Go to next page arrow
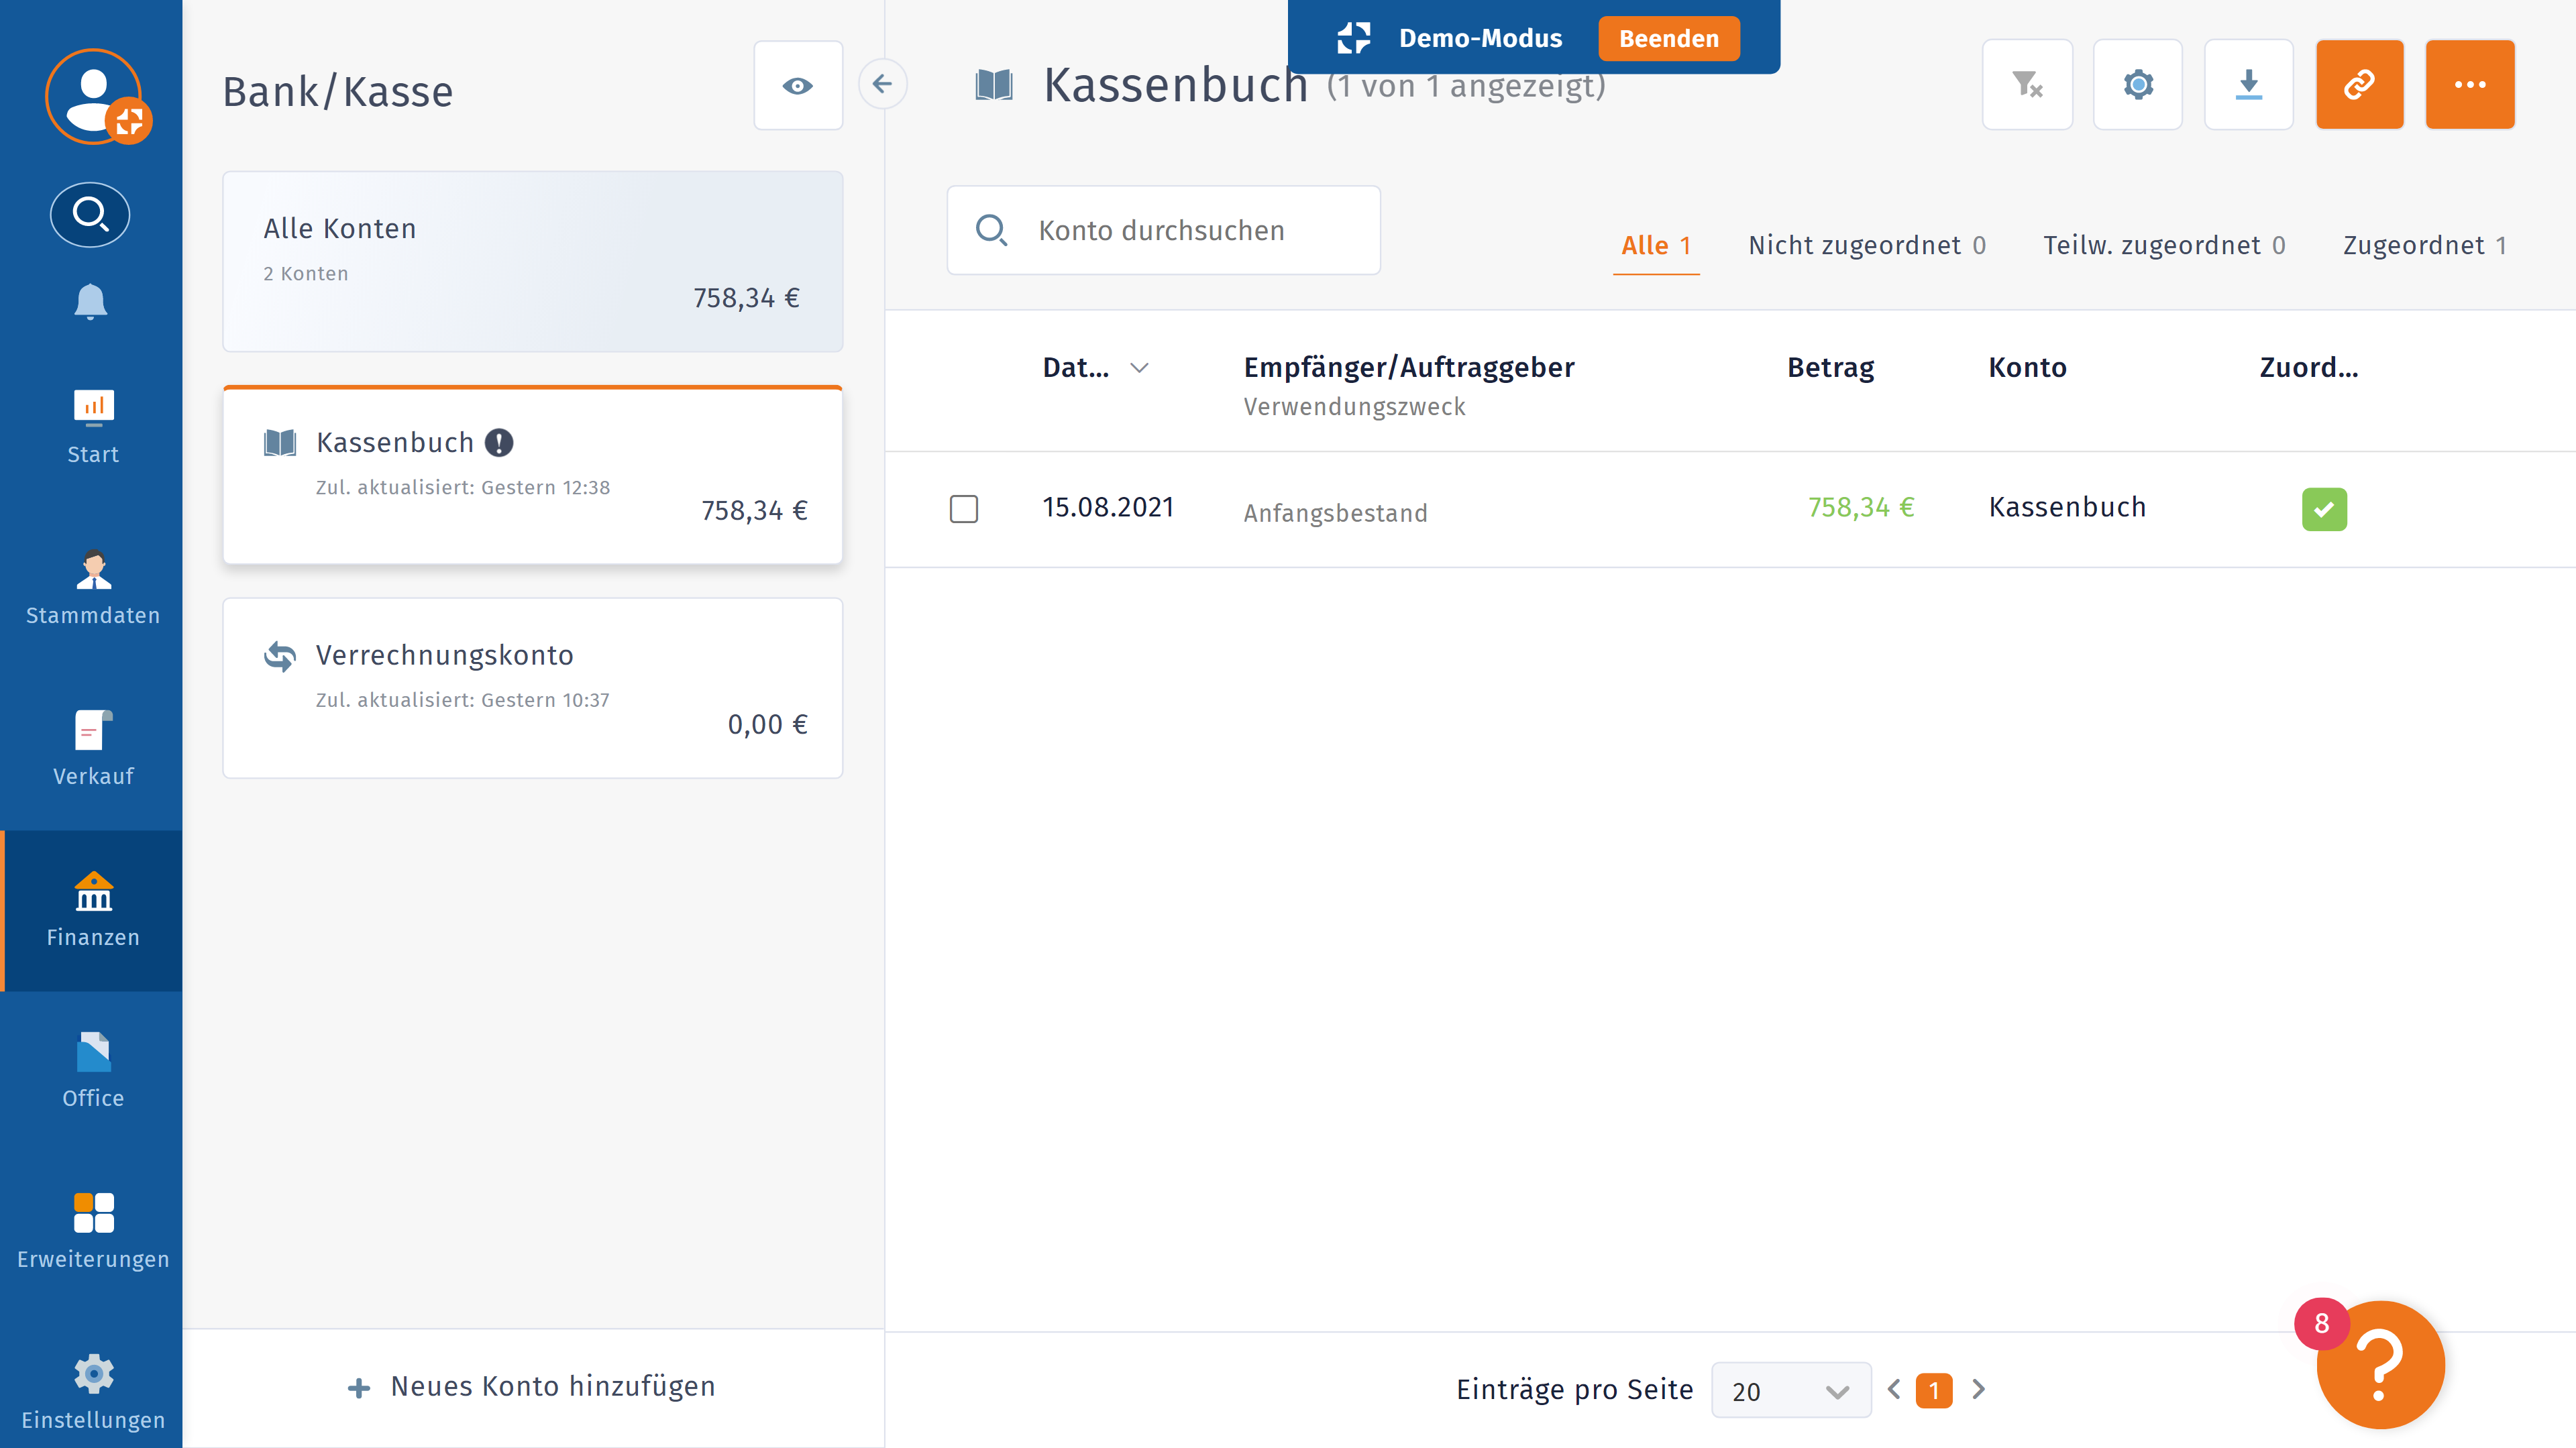 [x=1978, y=1389]
